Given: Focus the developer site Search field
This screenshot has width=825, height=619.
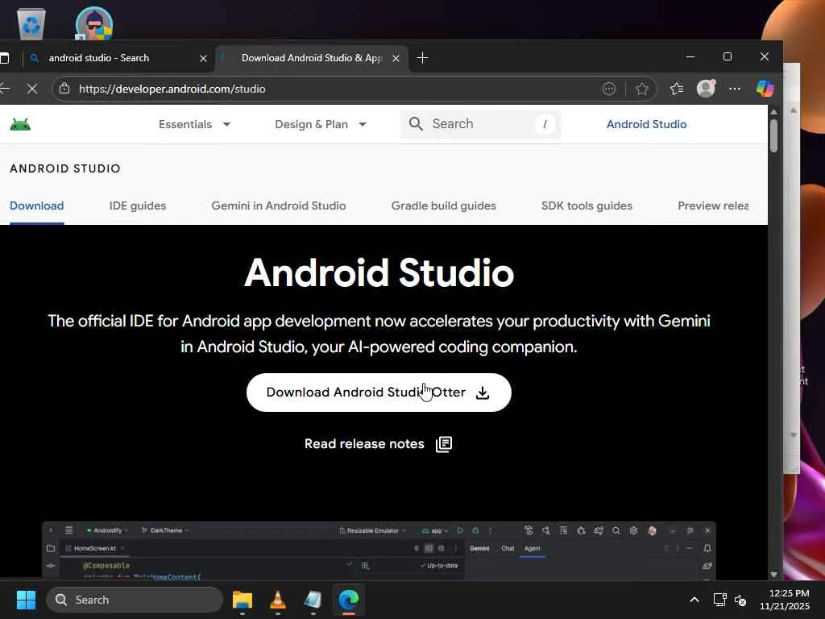Looking at the screenshot, I should [480, 124].
